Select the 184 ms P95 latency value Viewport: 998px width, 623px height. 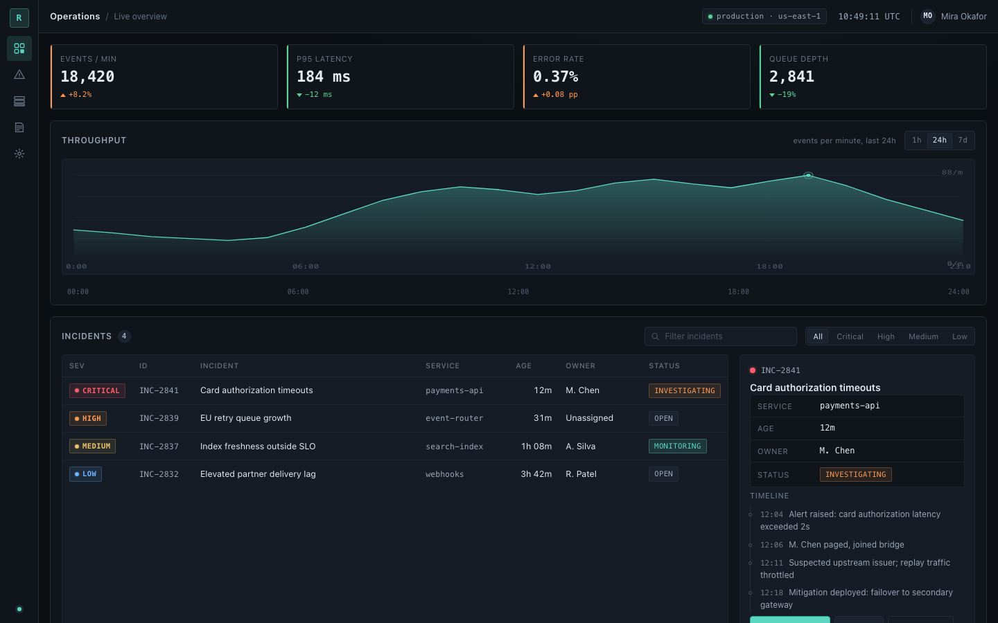pos(324,76)
